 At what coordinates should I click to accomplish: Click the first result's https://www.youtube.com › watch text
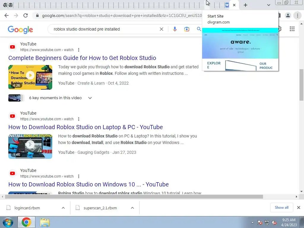[x=47, y=50]
